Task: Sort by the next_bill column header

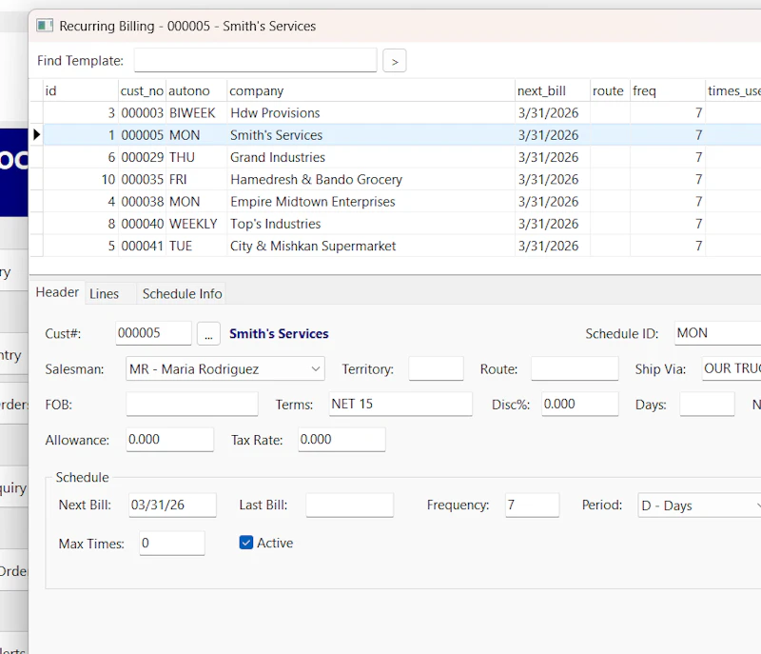Action: pos(553,90)
